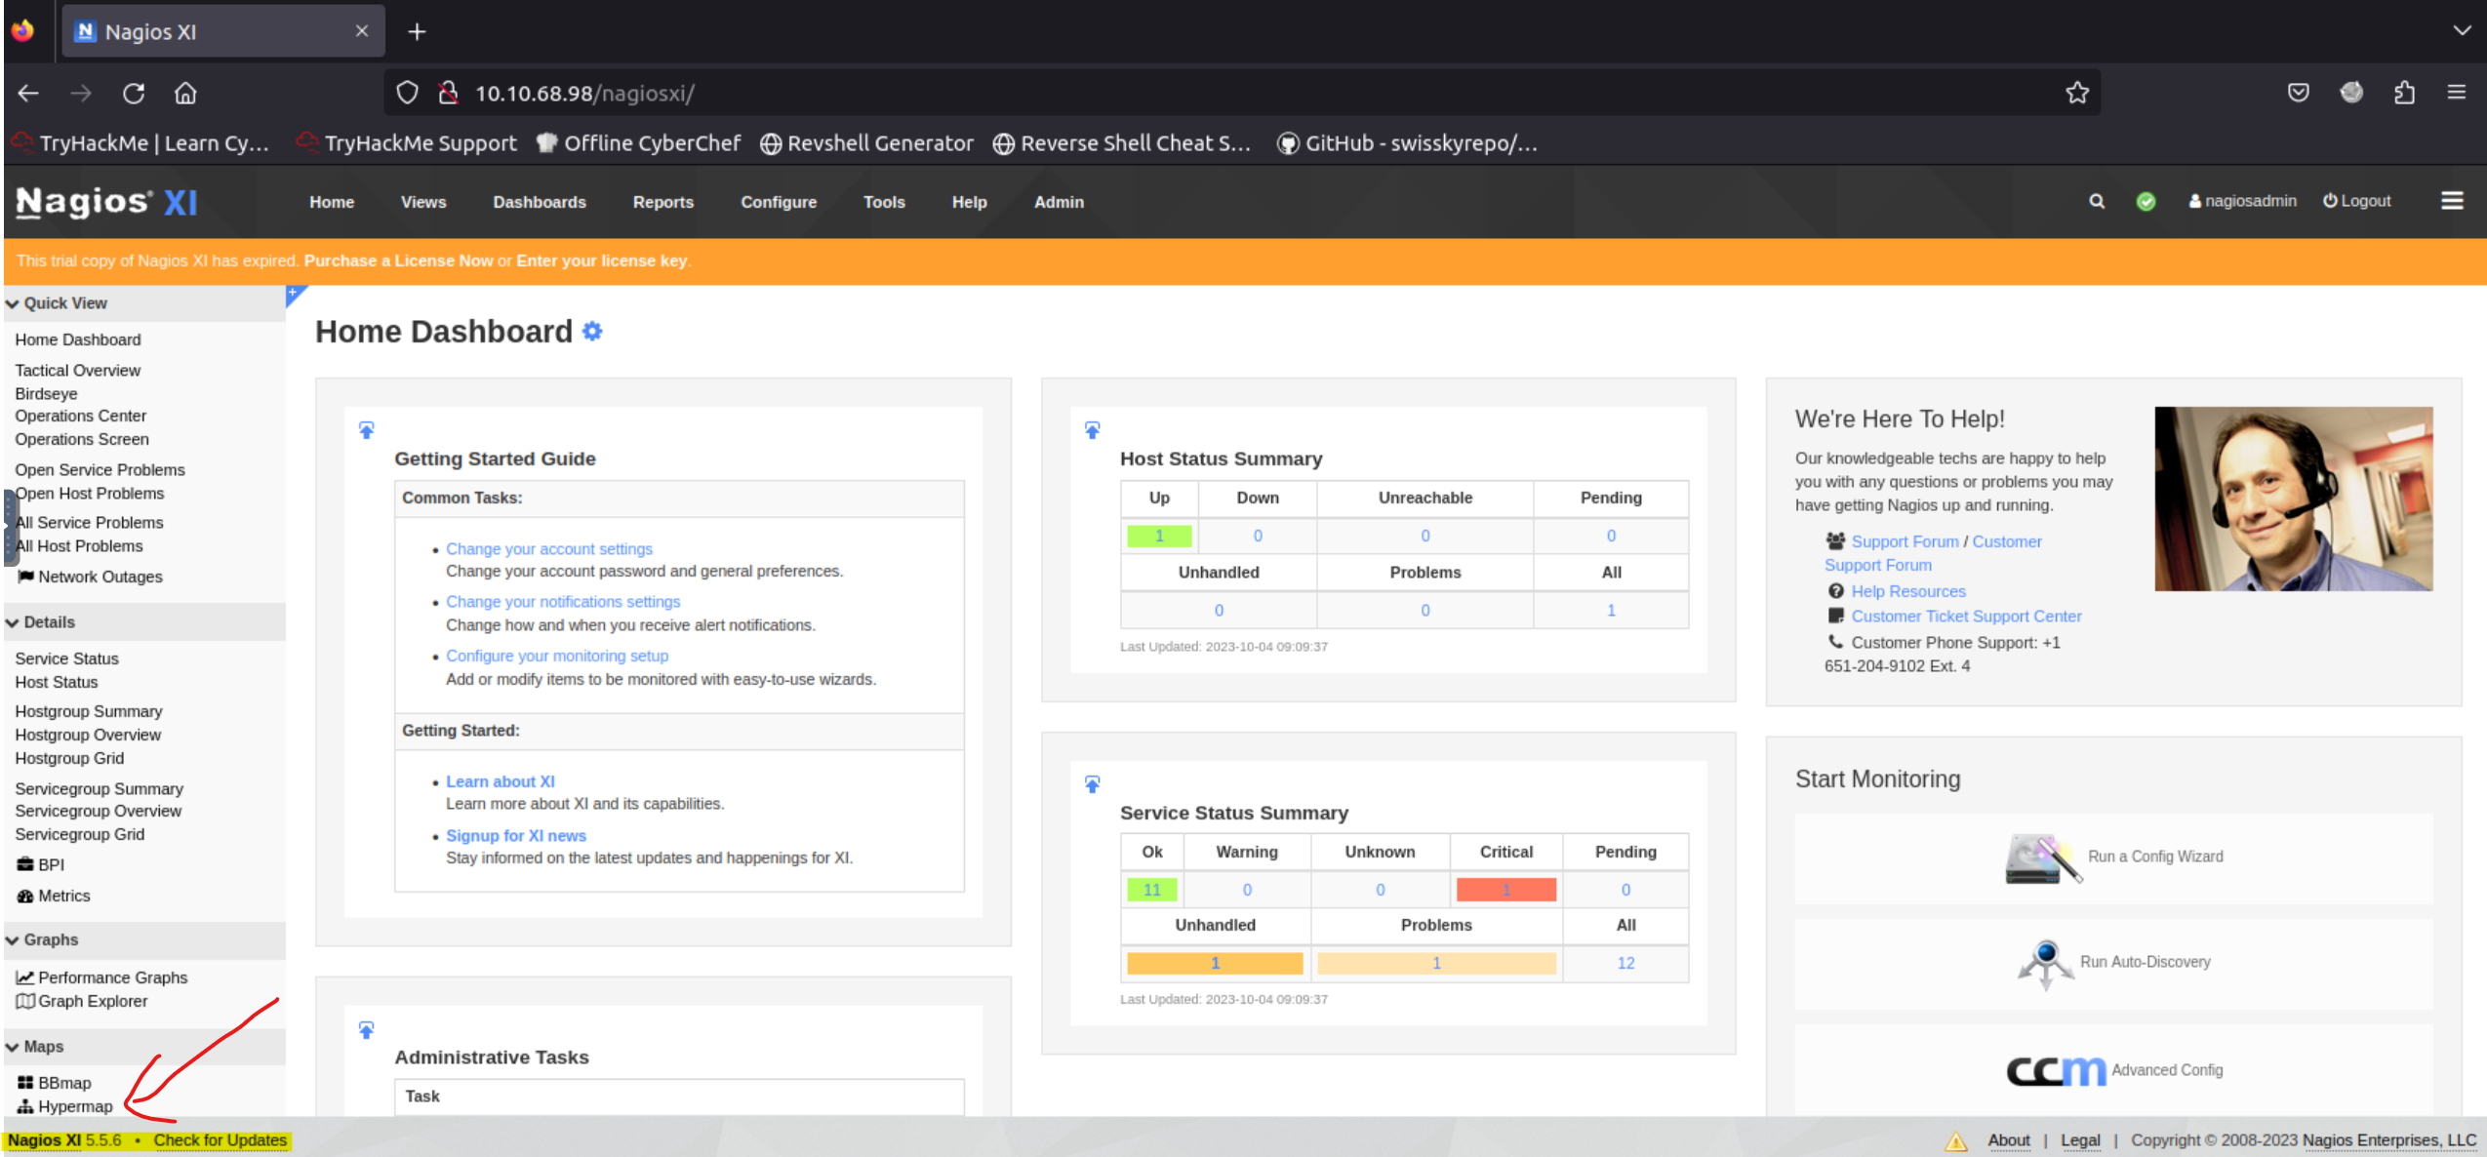Viewport: 2487px width, 1157px height.
Task: Click the Run Auto-Discovery icon
Action: coord(2045,964)
